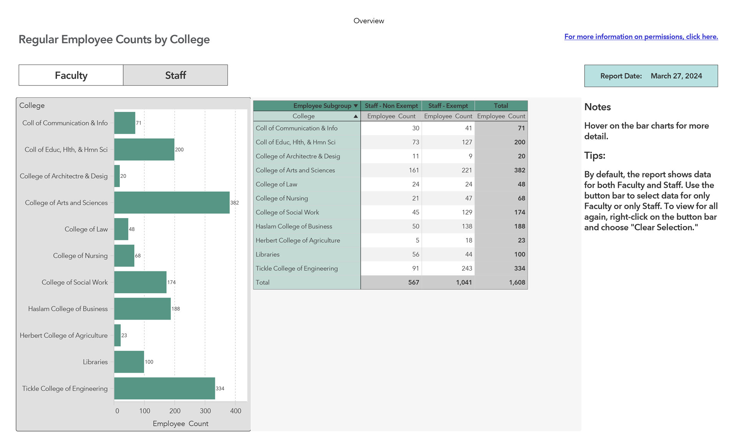Open the permissions information link
This screenshot has height=447, width=737.
point(641,36)
